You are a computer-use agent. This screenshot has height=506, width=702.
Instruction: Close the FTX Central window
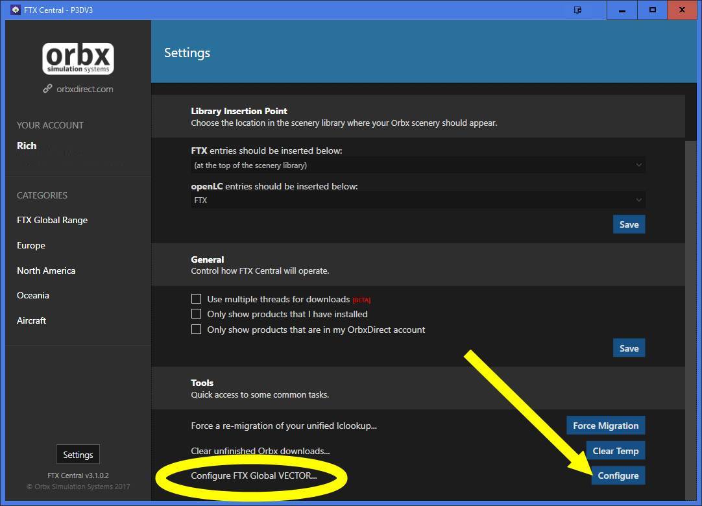pos(683,10)
